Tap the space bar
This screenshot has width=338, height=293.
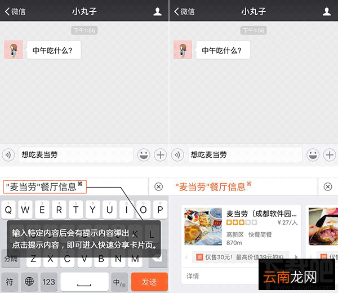[x=84, y=282]
